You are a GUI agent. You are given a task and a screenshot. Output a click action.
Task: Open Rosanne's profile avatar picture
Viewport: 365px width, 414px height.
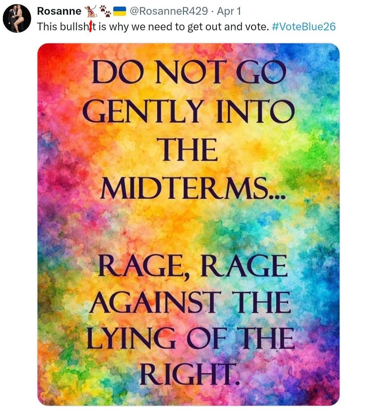coord(17,19)
